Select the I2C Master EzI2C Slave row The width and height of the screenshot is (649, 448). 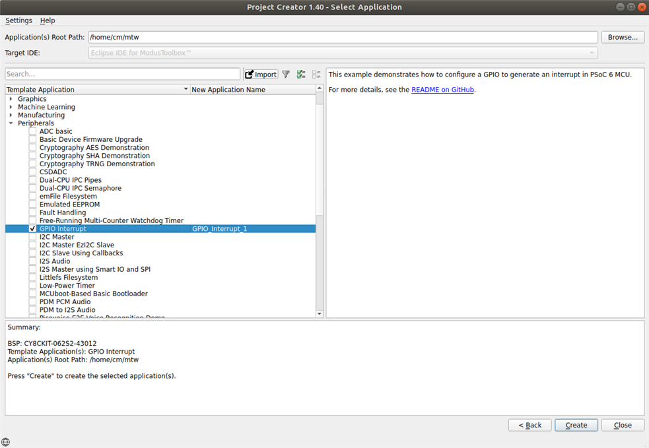[x=160, y=245]
